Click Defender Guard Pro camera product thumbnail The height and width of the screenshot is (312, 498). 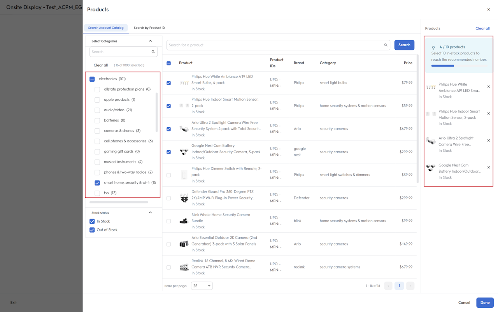(x=184, y=198)
